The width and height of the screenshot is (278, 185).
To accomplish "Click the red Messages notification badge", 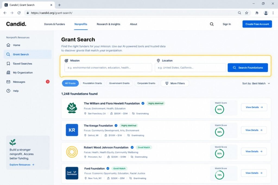I will click(x=48, y=82).
